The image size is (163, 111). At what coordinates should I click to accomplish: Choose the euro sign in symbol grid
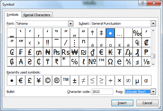coord(102,52)
